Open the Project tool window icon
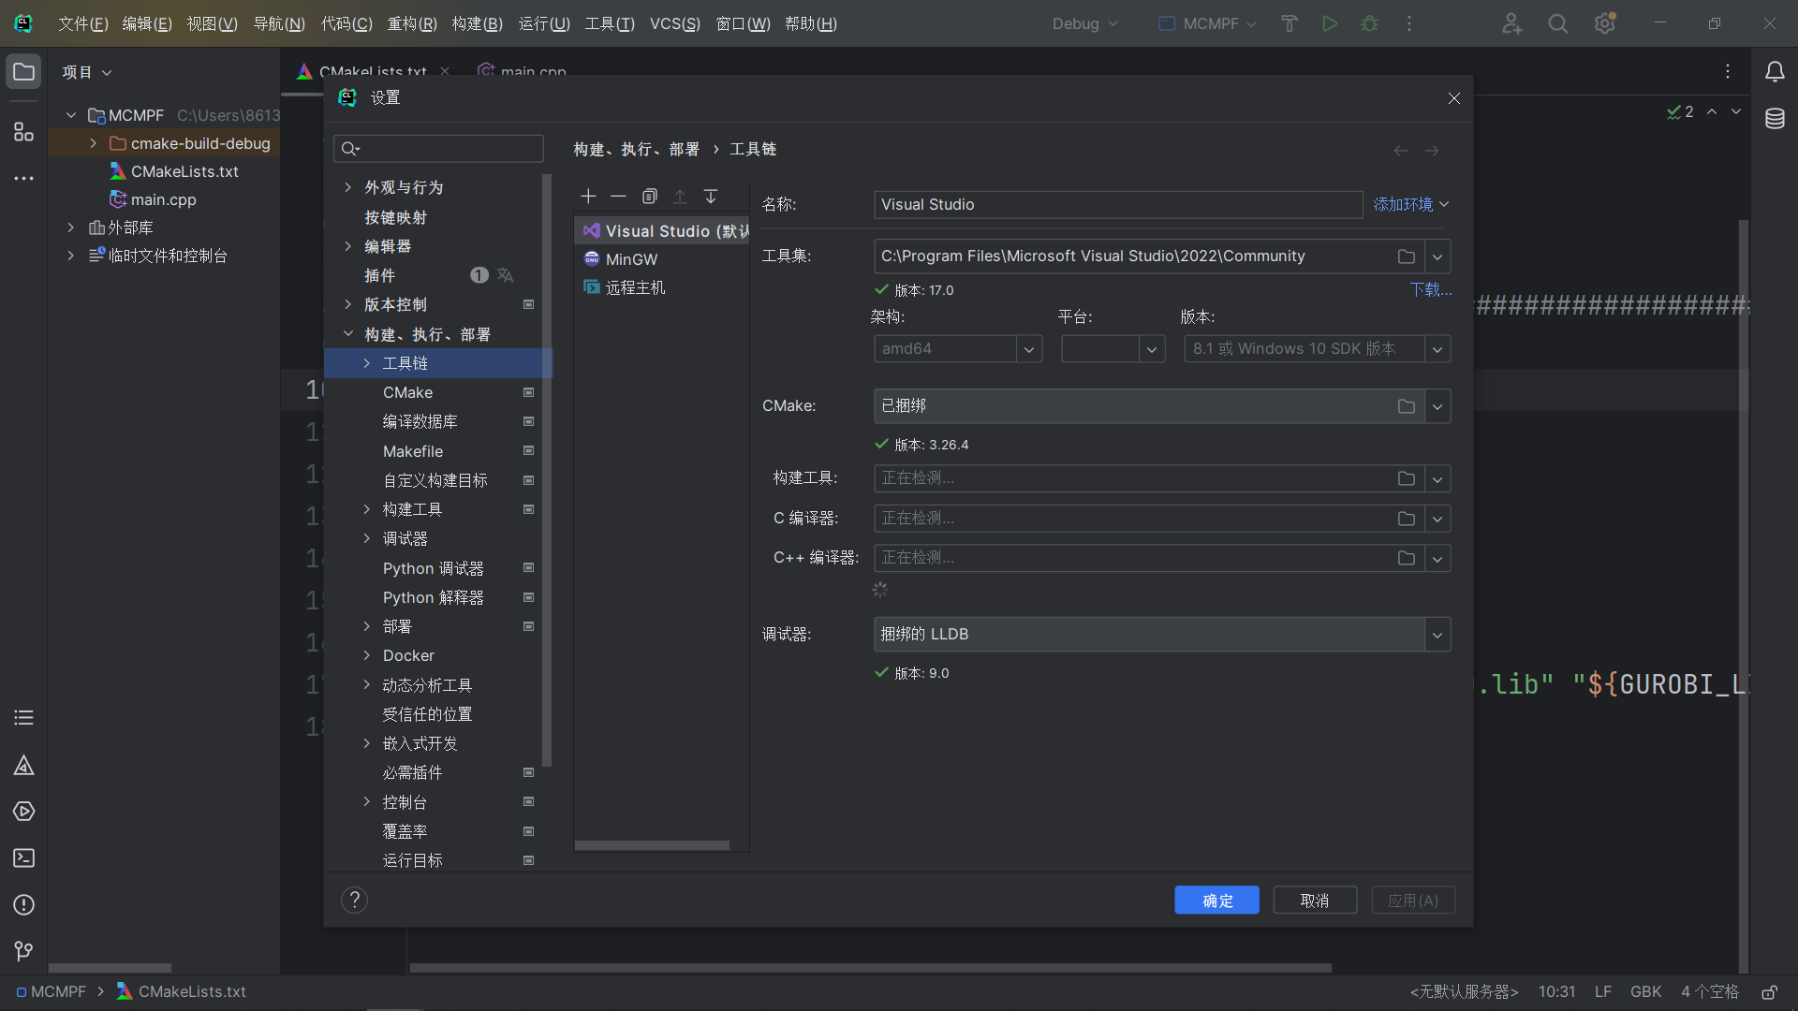Image resolution: width=1798 pixels, height=1011 pixels. (x=24, y=72)
